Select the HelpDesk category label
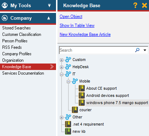The height and width of the screenshot is (136, 149). coord(81,67)
